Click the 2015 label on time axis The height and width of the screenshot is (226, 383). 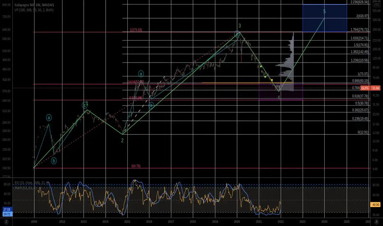click(x=127, y=221)
